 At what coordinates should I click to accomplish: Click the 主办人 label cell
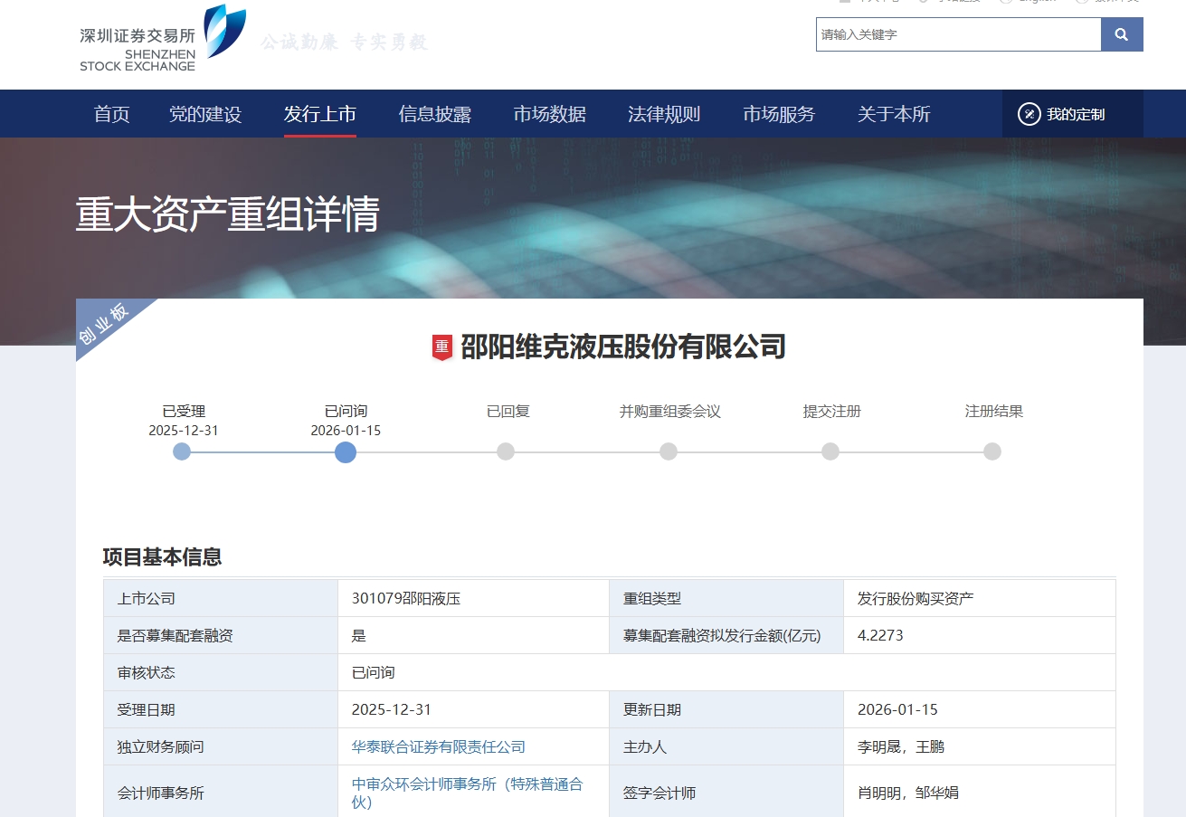pyautogui.click(x=726, y=746)
